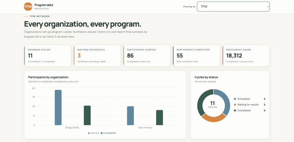Click the Started vs completed chart subtitle
This screenshot has height=142, width=294.
pos(53,82)
